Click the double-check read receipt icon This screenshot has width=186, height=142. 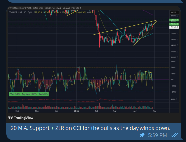click(174, 135)
